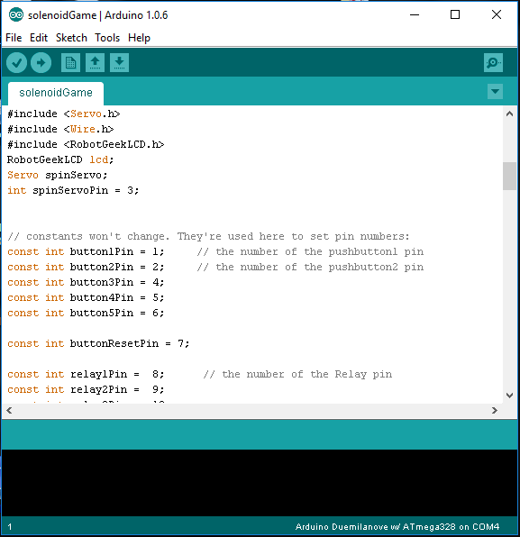Open the File menu
The image size is (520, 537).
[x=14, y=38]
